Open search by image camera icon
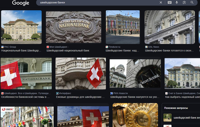The image size is (200, 127). pyautogui.click(x=184, y=2)
